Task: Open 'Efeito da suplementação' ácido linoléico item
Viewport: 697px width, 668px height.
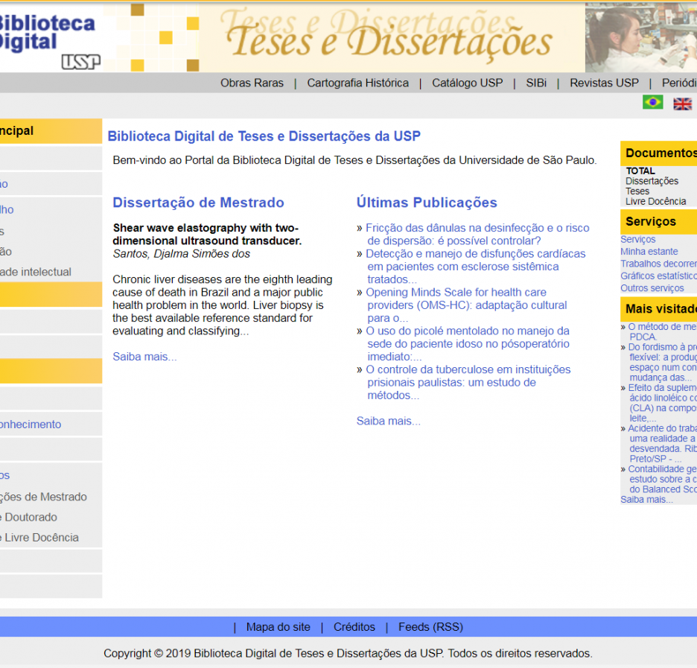Action: pyautogui.click(x=662, y=403)
